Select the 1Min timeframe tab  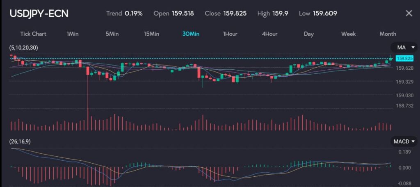tap(73, 34)
